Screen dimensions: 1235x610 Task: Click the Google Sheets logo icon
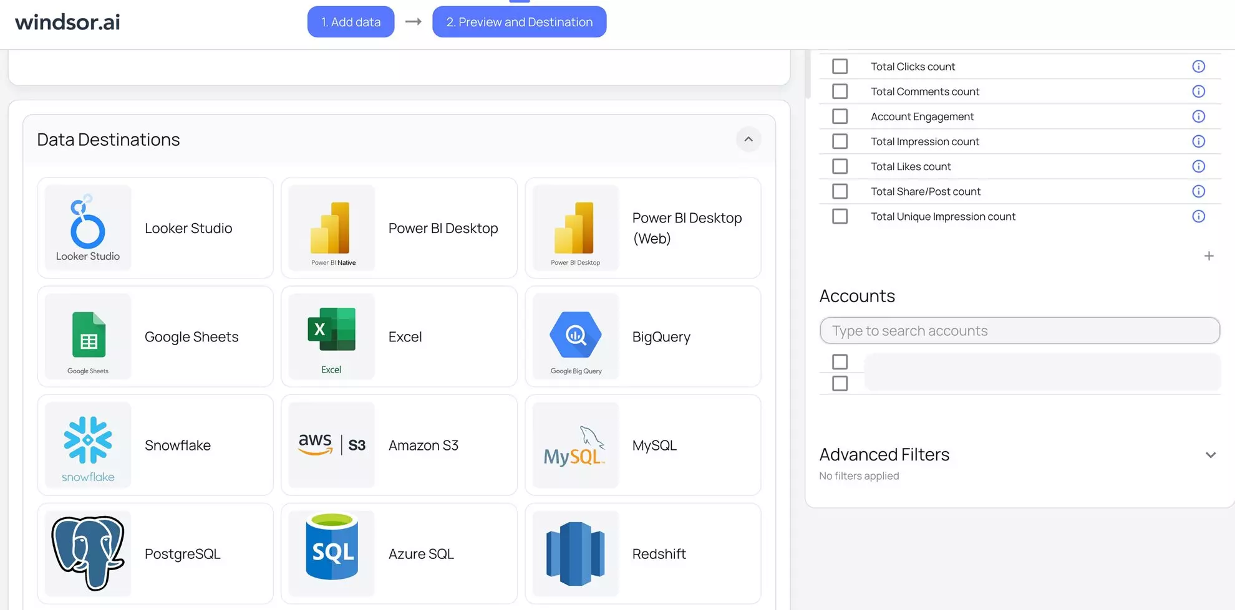[x=88, y=336]
